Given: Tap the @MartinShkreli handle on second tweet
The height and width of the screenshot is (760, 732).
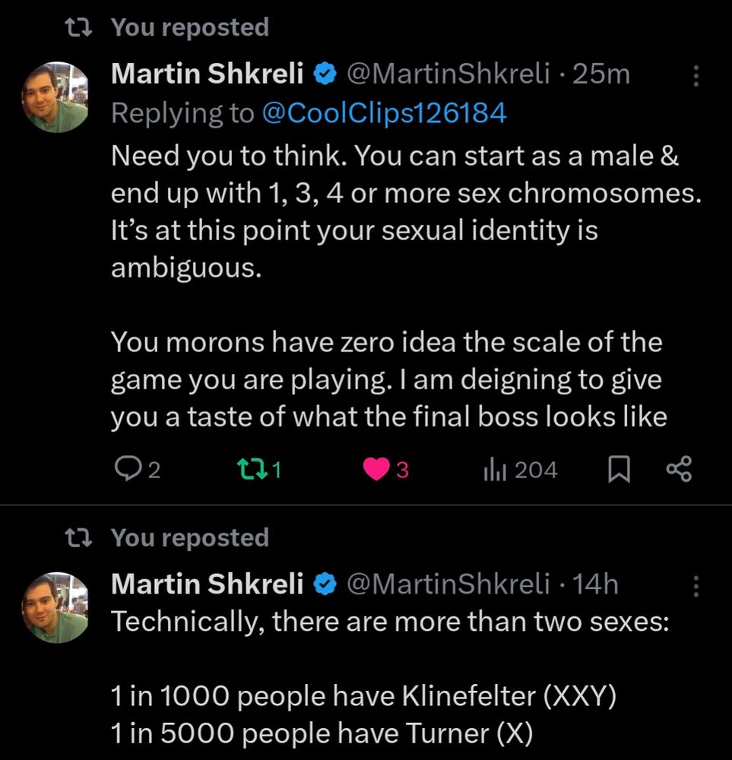Looking at the screenshot, I should click(448, 584).
